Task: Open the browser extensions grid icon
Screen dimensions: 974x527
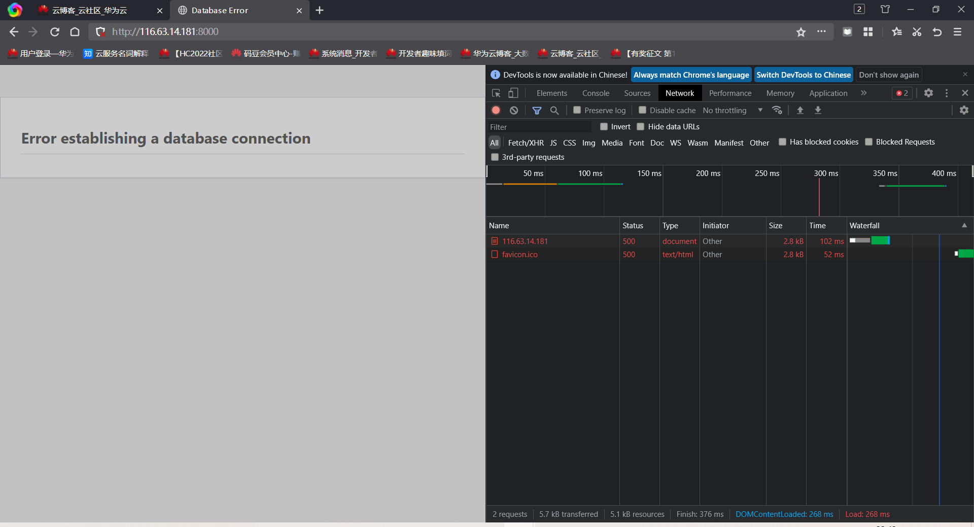Action: pos(868,32)
